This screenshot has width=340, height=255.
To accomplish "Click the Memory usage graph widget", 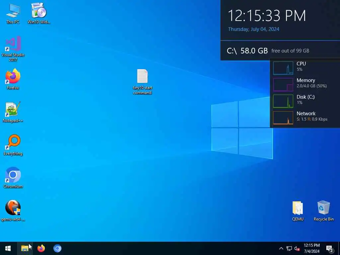I will pos(283,85).
